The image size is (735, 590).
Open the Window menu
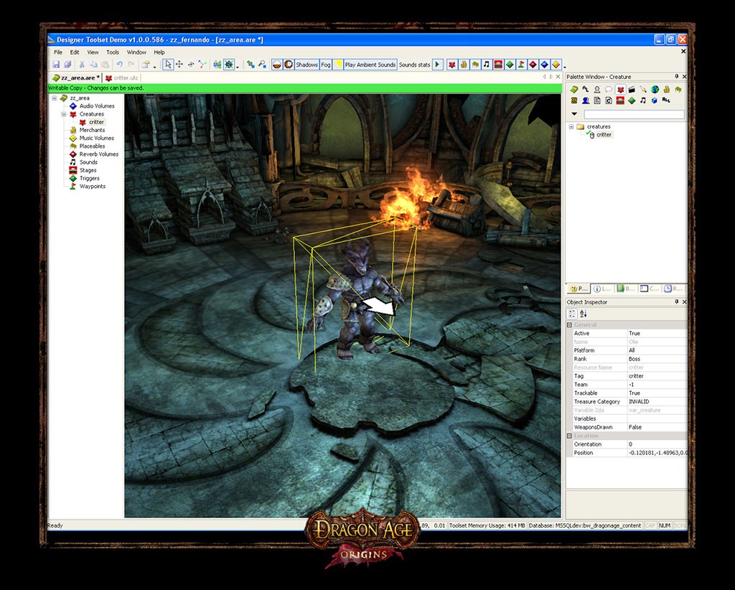[x=136, y=52]
